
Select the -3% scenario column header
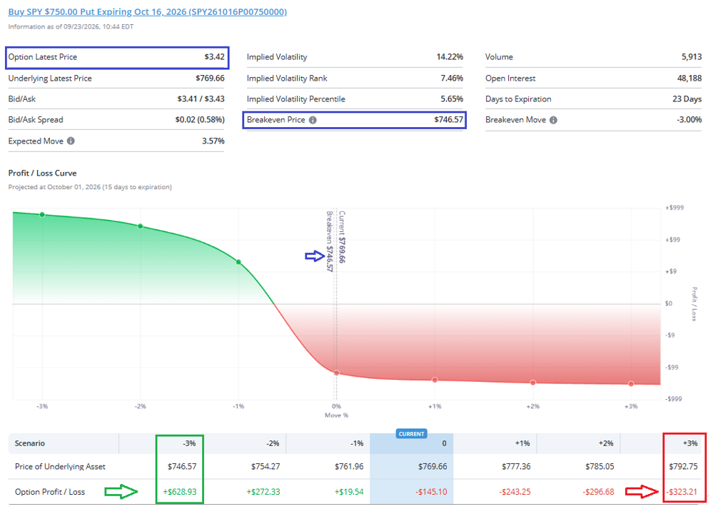[180, 443]
